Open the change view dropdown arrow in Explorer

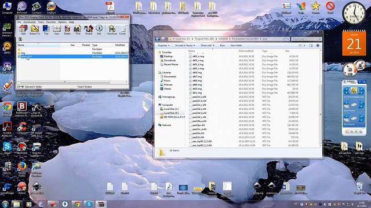304,45
